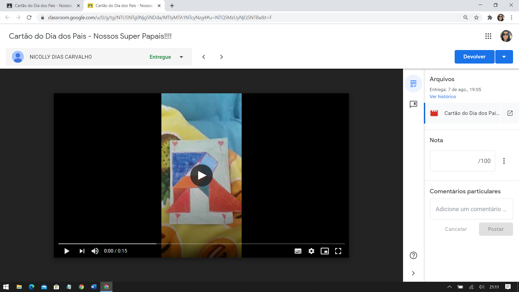Toggle video subtitles captions button
Screen dimensions: 519x292
298,251
